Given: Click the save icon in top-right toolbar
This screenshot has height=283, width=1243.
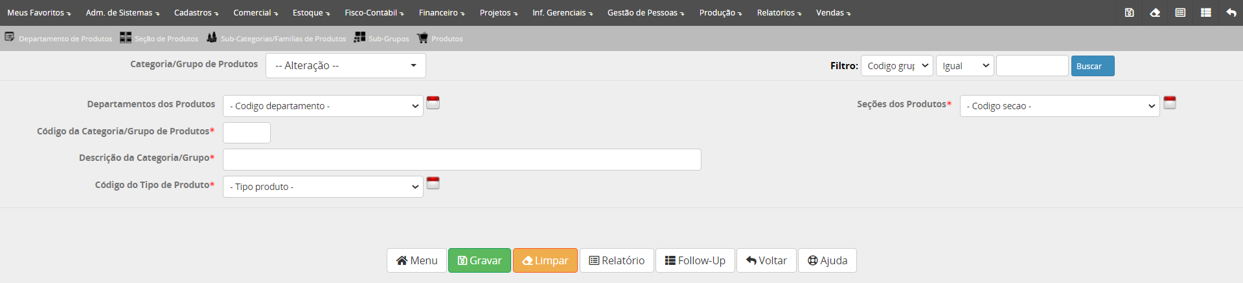Looking at the screenshot, I should tap(1129, 12).
